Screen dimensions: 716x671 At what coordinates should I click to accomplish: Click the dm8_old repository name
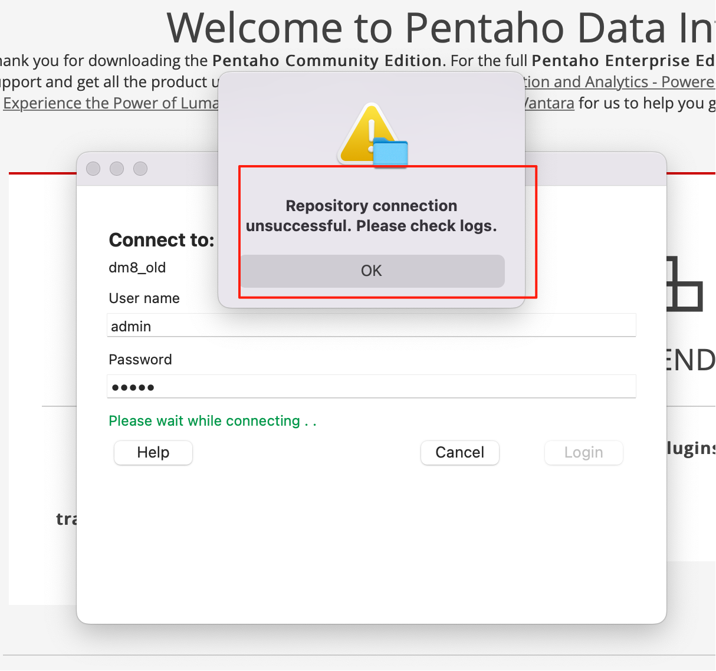tap(137, 268)
